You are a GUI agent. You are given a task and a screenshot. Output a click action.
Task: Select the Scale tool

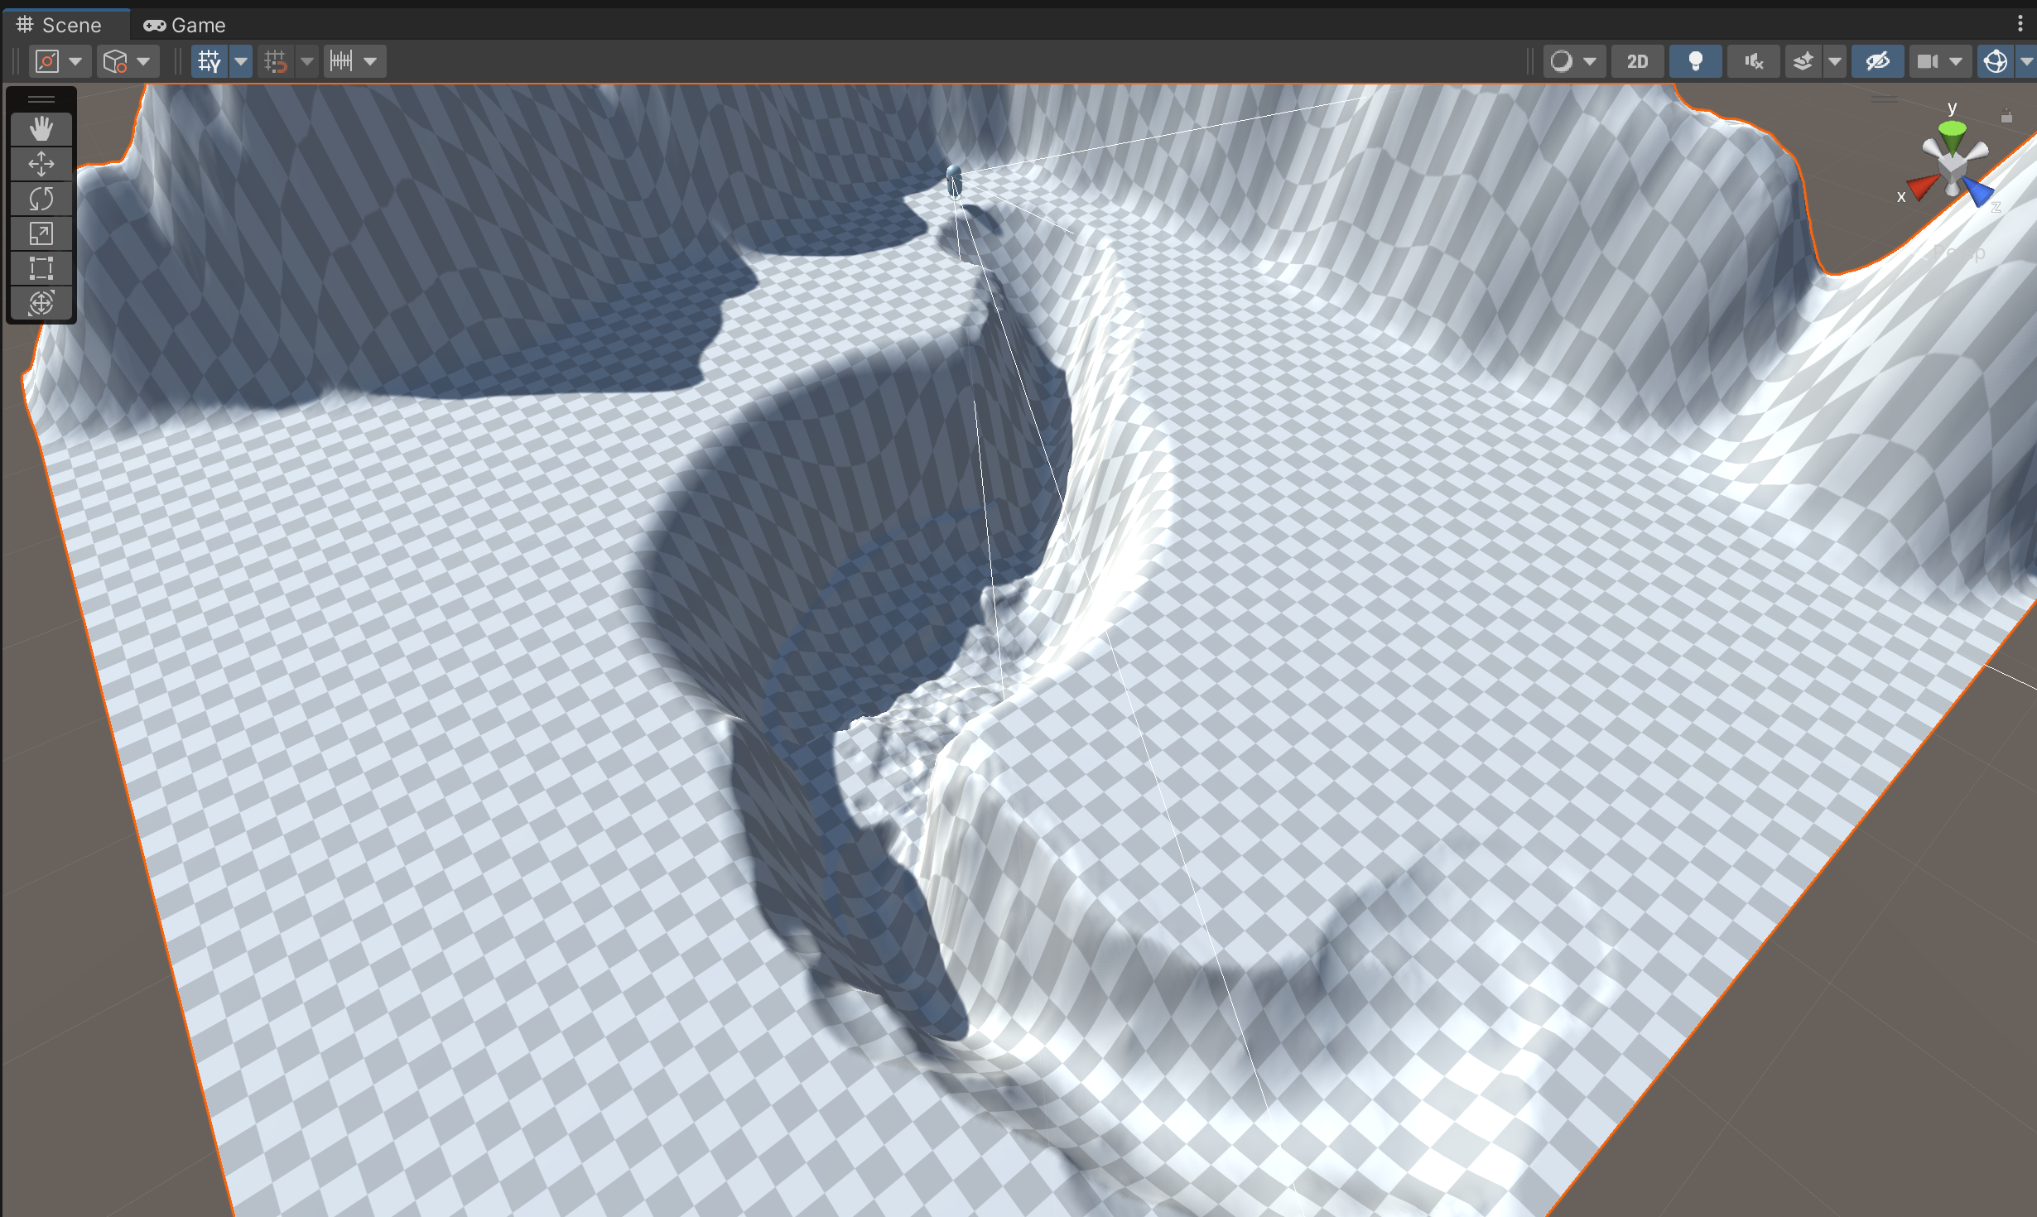[x=41, y=233]
